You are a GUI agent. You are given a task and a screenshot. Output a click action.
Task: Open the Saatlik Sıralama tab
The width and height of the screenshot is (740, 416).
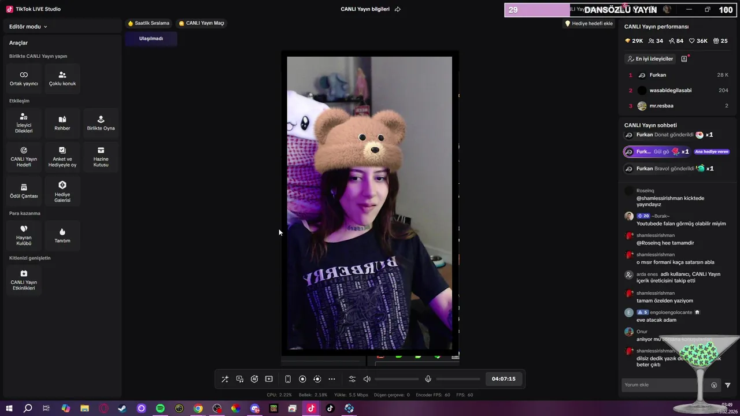149,23
